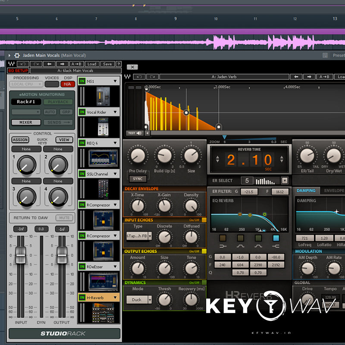Image resolution: width=345 pixels, height=345 pixels.
Task: Bypass Vocal Rider with its IN button
Action: point(82,112)
